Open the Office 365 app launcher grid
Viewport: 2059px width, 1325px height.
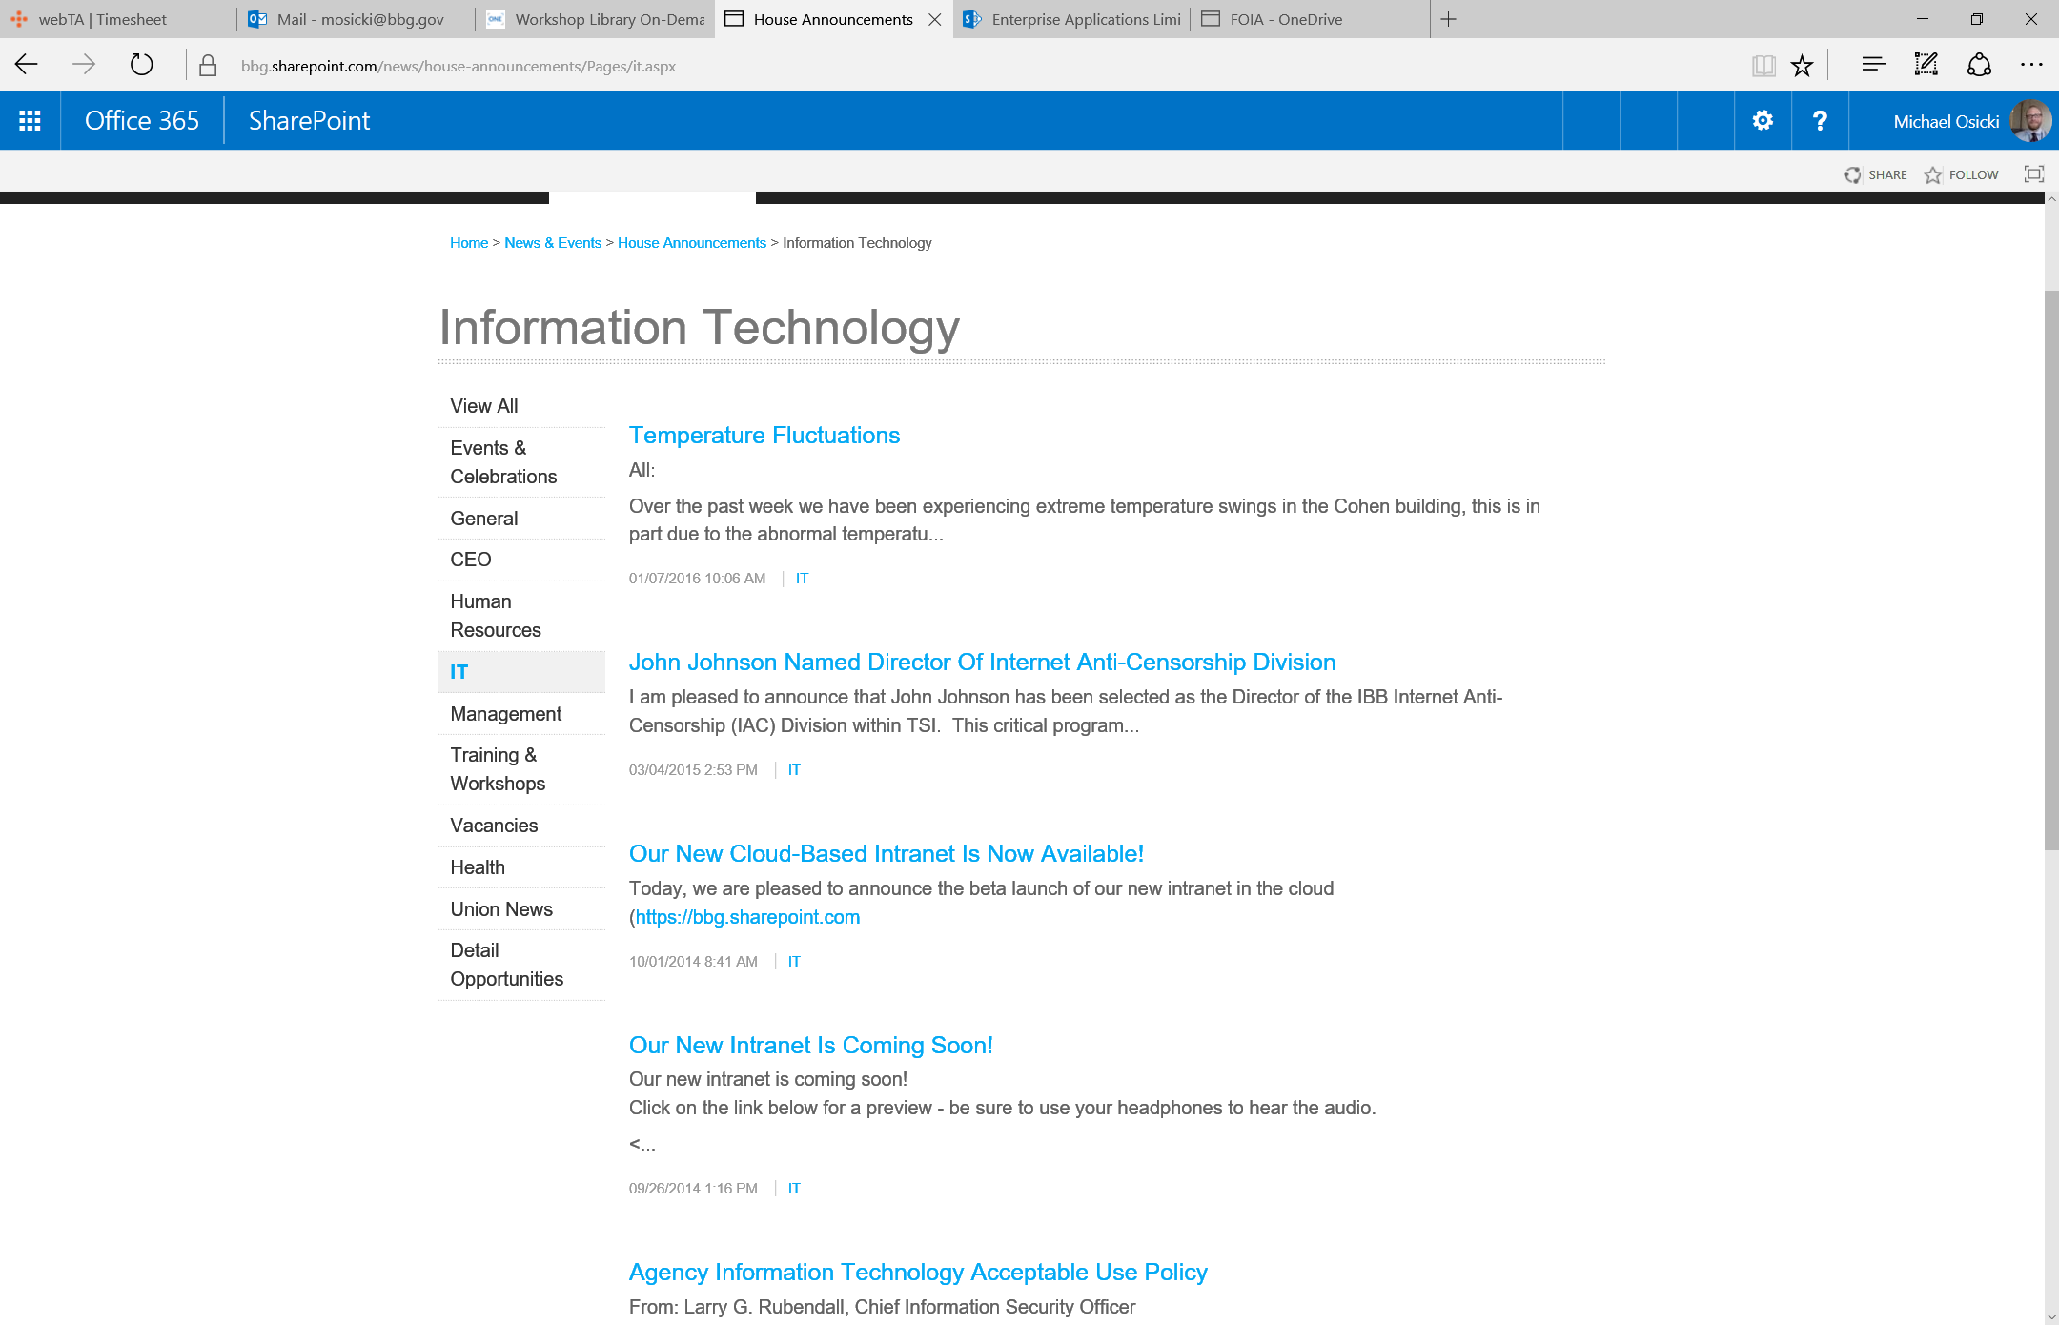point(30,120)
